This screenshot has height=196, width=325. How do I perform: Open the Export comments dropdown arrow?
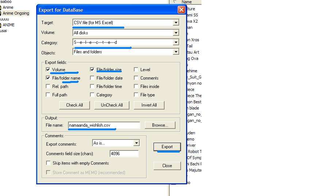point(136,143)
